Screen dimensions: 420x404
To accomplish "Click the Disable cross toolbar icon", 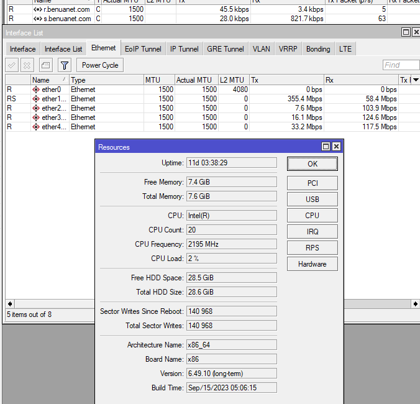I will (x=27, y=65).
